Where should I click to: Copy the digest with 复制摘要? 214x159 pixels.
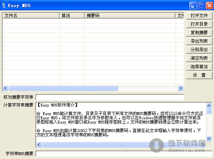(199, 33)
